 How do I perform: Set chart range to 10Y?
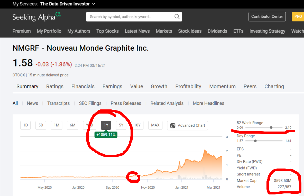coord(137,125)
